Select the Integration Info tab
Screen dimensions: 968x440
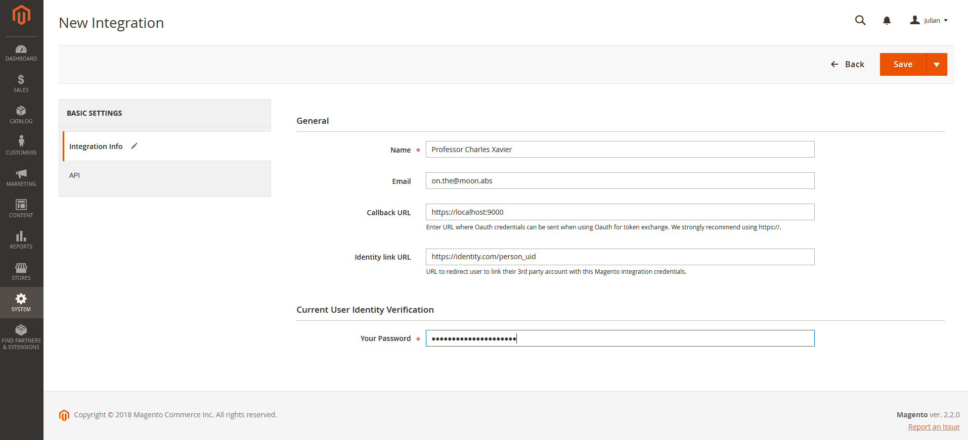point(96,146)
